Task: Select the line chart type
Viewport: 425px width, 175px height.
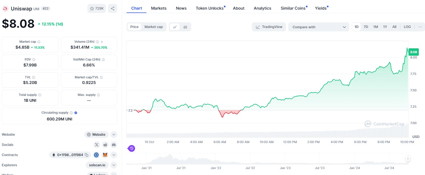Action: 175,27
